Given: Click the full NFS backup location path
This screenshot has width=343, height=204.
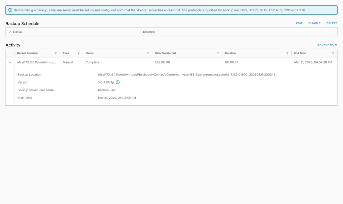Looking at the screenshot, I should pos(187,75).
